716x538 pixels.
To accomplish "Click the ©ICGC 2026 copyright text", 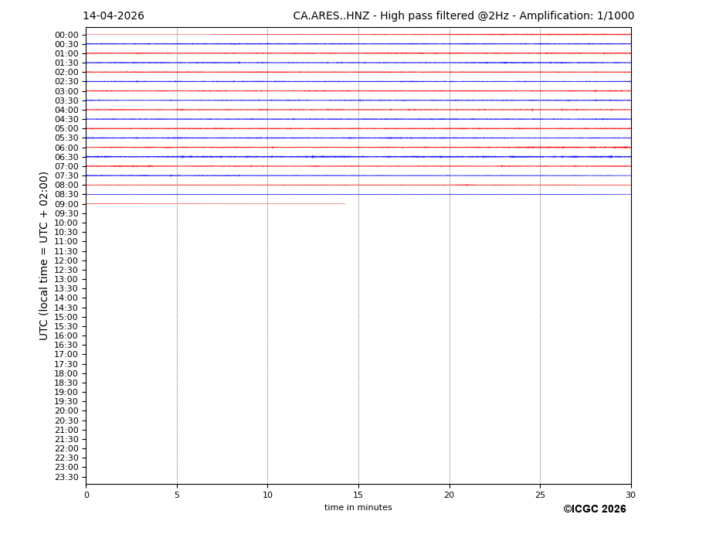I will point(594,509).
